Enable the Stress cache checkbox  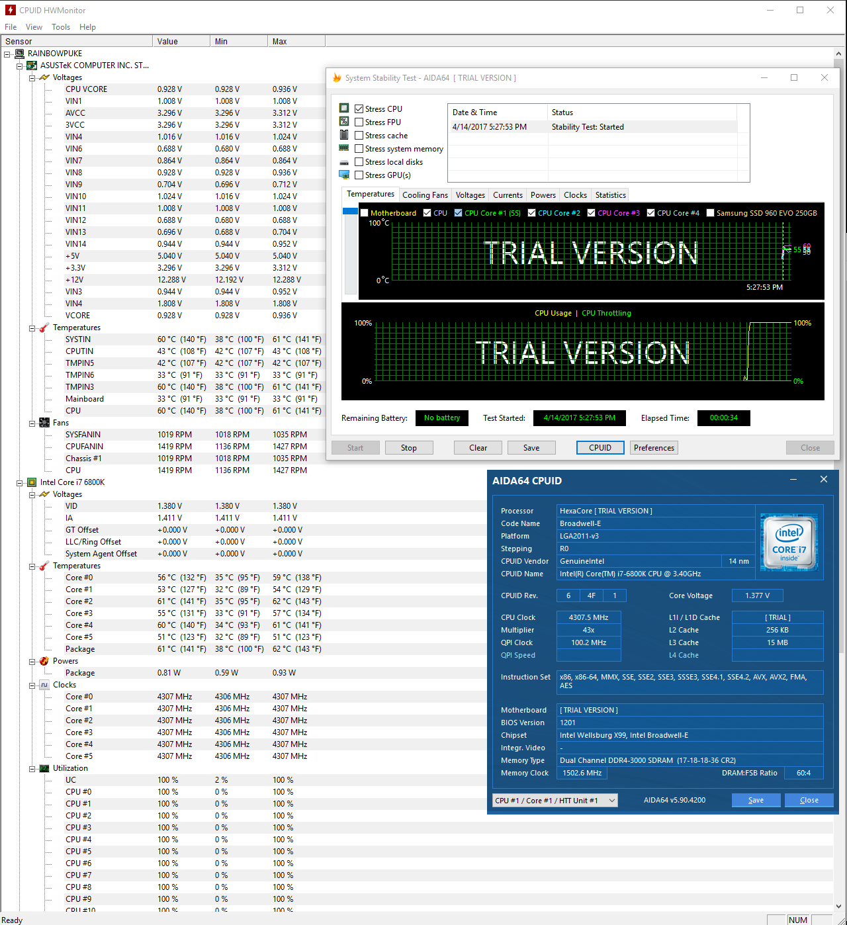click(x=359, y=136)
